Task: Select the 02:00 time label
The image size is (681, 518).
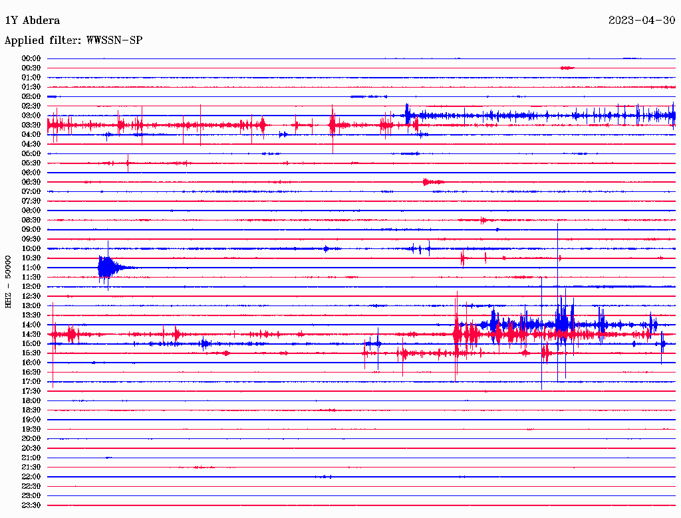Action: click(x=31, y=97)
